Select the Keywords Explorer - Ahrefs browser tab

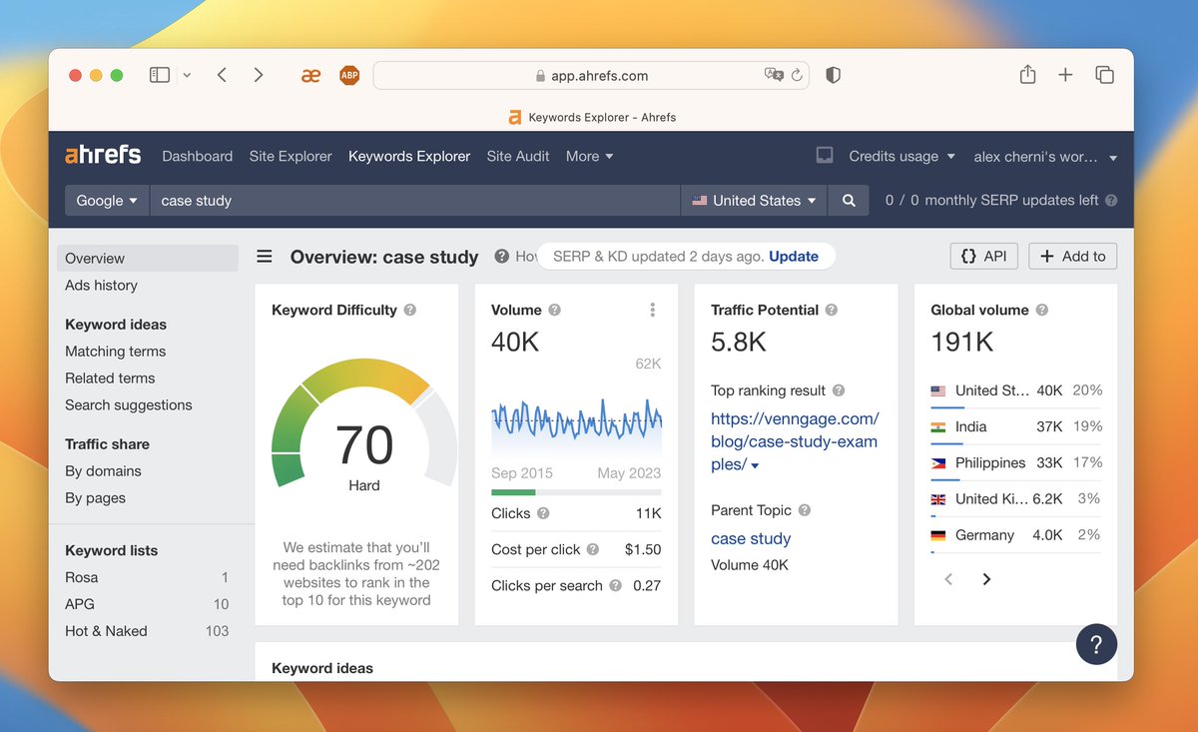point(591,117)
